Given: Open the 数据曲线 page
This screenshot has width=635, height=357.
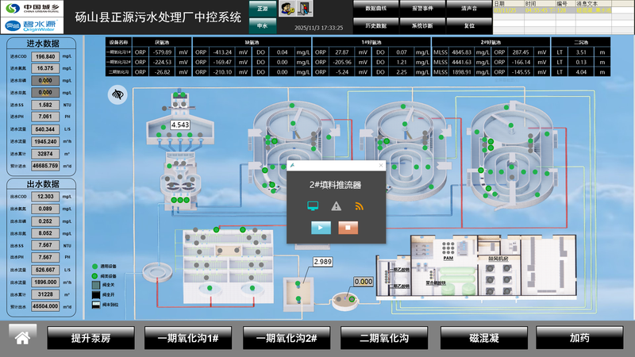Looking at the screenshot, I should (x=375, y=9).
